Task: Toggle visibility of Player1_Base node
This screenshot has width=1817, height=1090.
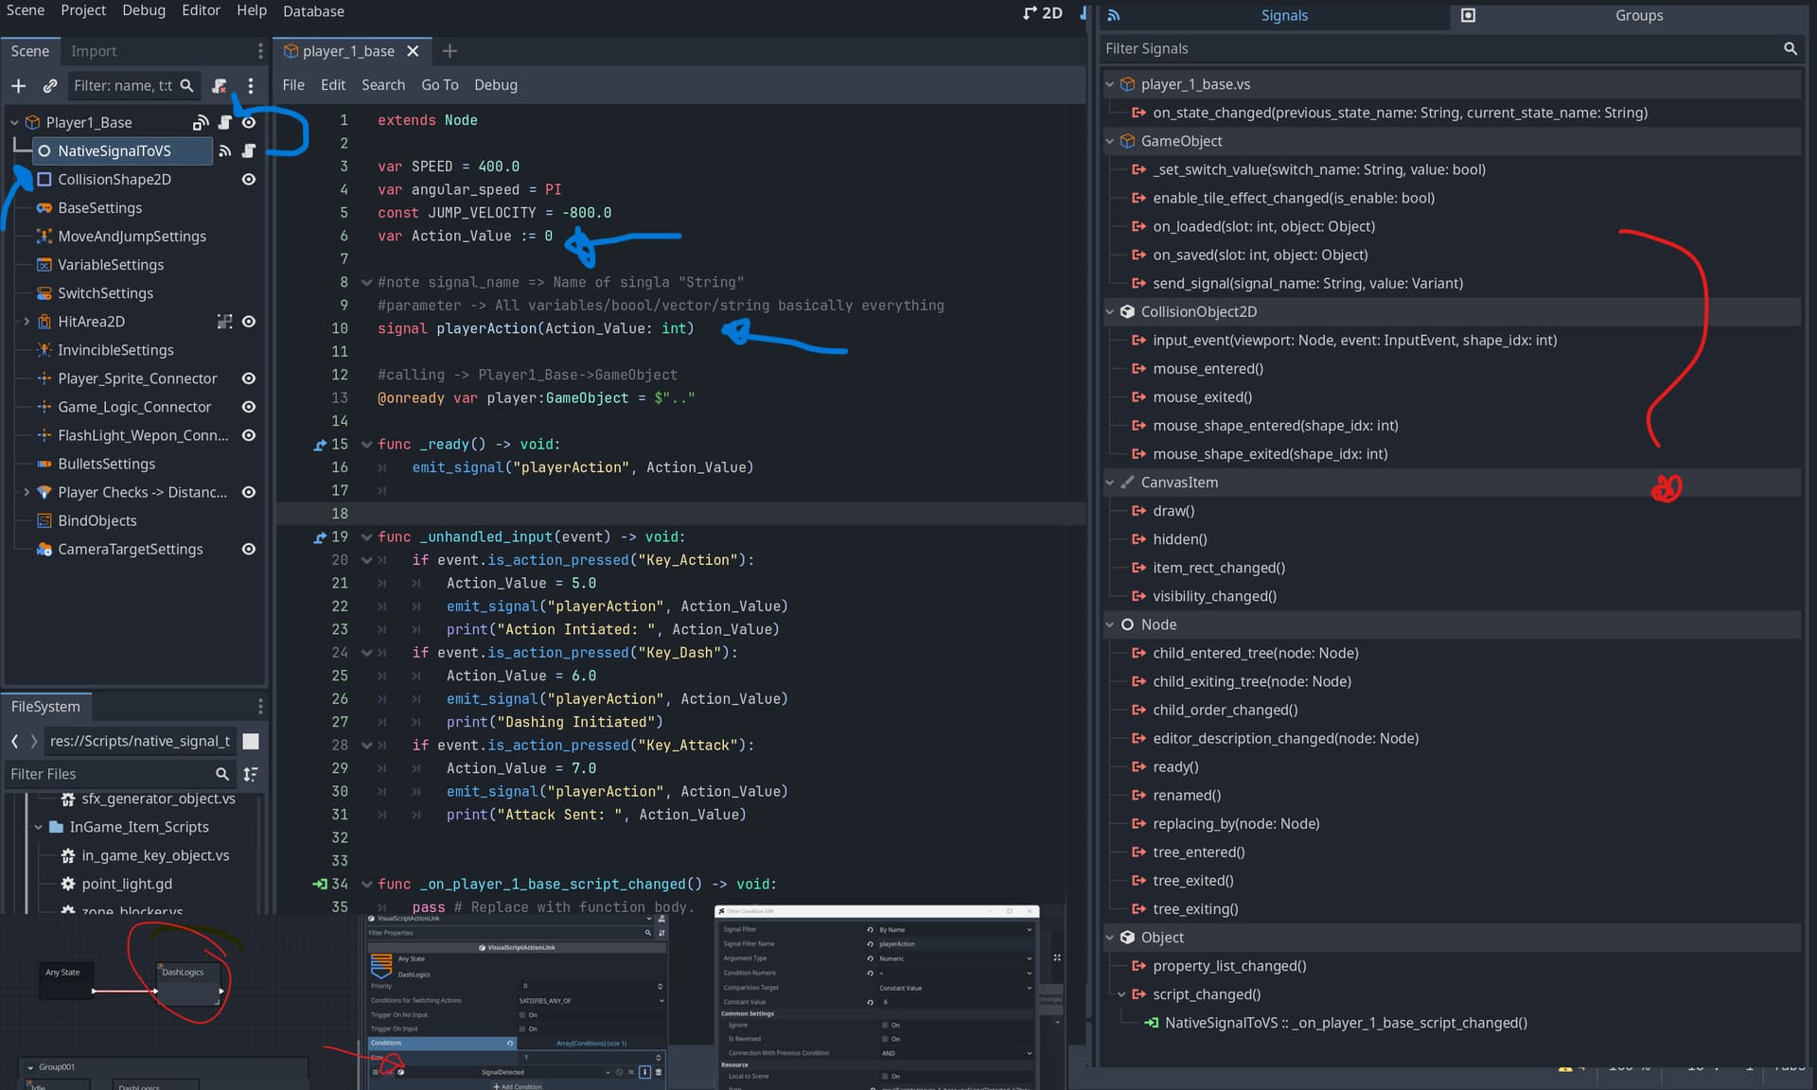Action: click(x=249, y=122)
